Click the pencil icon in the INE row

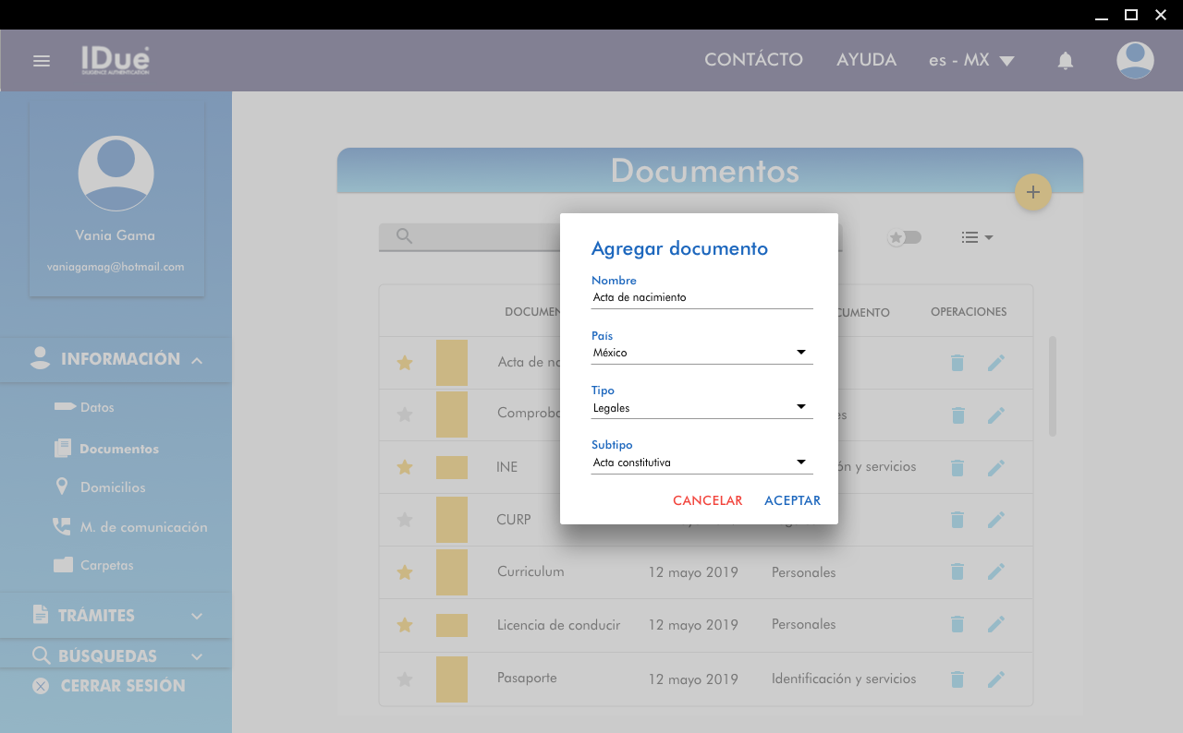click(x=995, y=468)
